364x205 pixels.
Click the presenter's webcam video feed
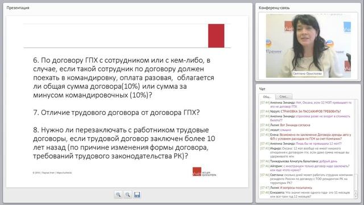(308, 46)
